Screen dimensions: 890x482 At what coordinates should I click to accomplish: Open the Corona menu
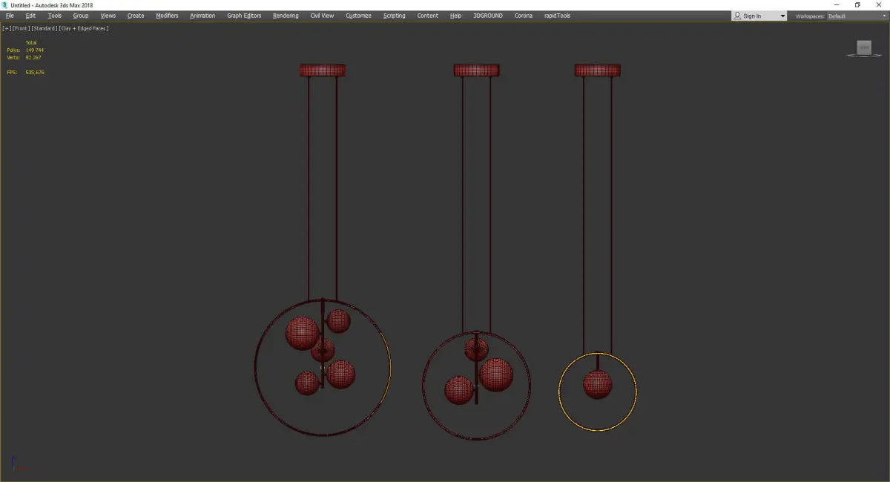click(524, 16)
